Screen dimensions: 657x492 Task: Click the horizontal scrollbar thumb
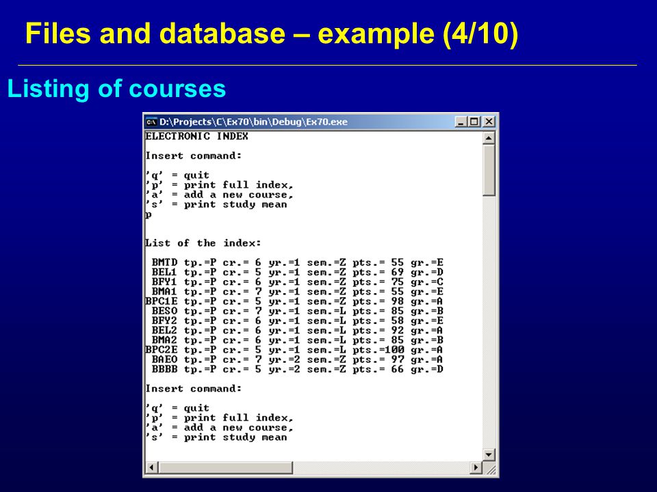point(225,467)
